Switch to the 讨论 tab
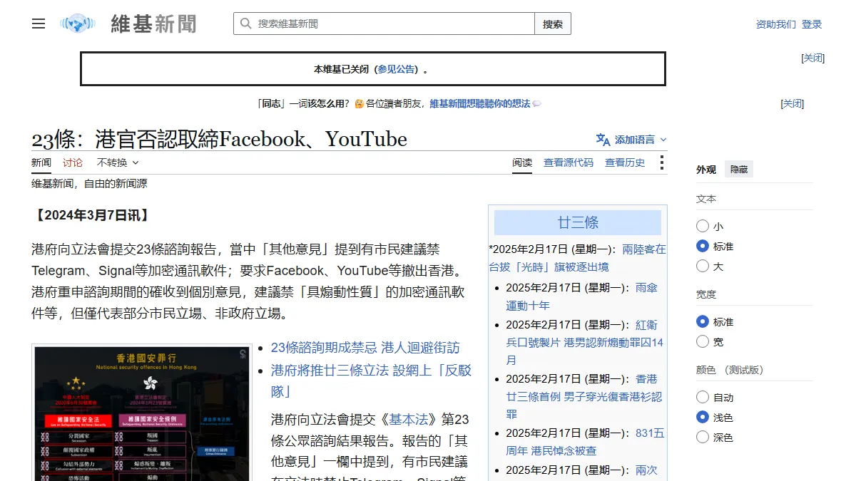This screenshot has height=481, width=856. click(73, 162)
